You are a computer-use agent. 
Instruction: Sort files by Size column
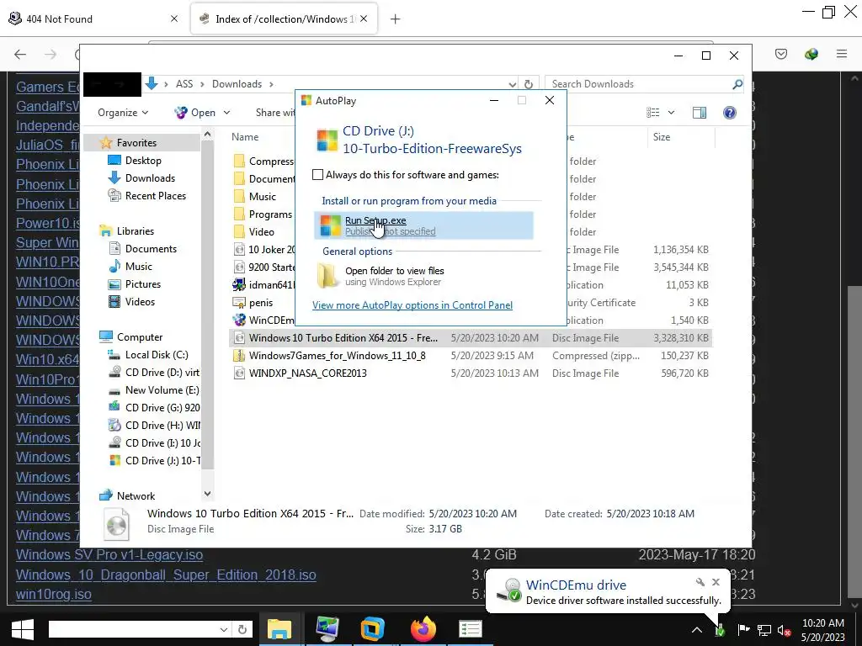coord(662,137)
